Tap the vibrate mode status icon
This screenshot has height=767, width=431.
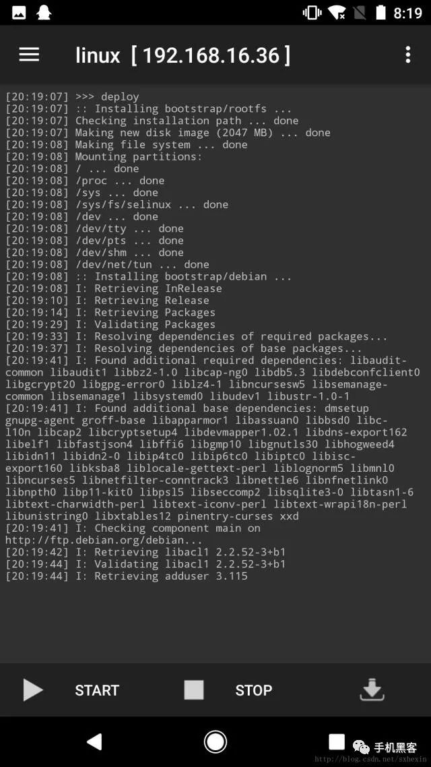tap(312, 13)
